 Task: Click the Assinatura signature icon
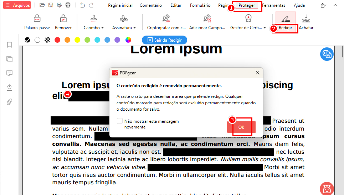[x=124, y=19]
